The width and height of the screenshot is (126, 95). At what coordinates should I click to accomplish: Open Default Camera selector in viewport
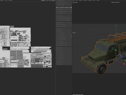(x=115, y=2)
